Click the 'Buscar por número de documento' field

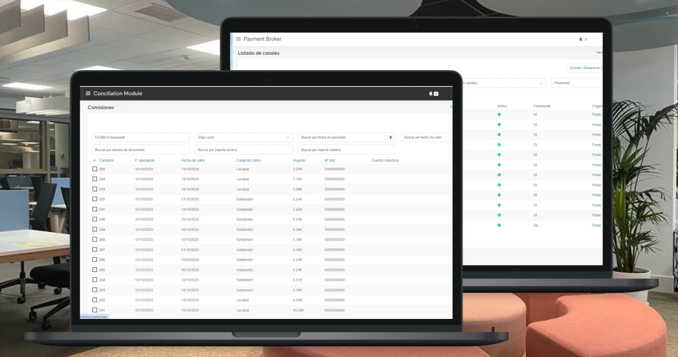coord(141,150)
